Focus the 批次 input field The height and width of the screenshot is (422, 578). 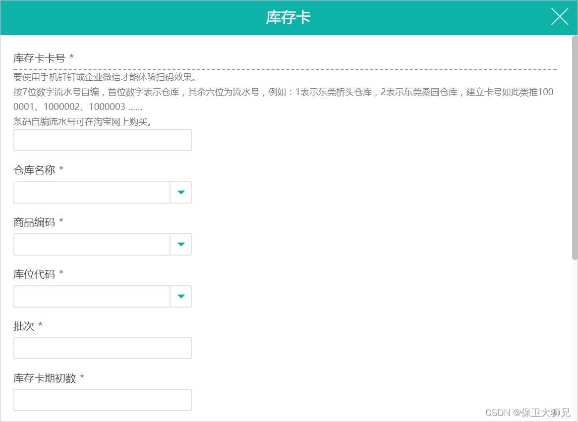103,348
